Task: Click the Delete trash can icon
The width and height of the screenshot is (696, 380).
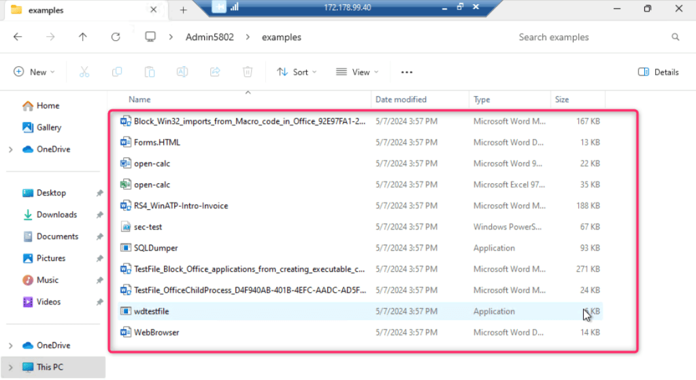Action: pyautogui.click(x=248, y=72)
